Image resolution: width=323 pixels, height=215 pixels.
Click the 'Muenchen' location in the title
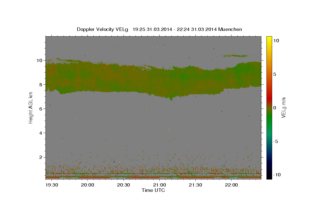[x=230, y=29]
